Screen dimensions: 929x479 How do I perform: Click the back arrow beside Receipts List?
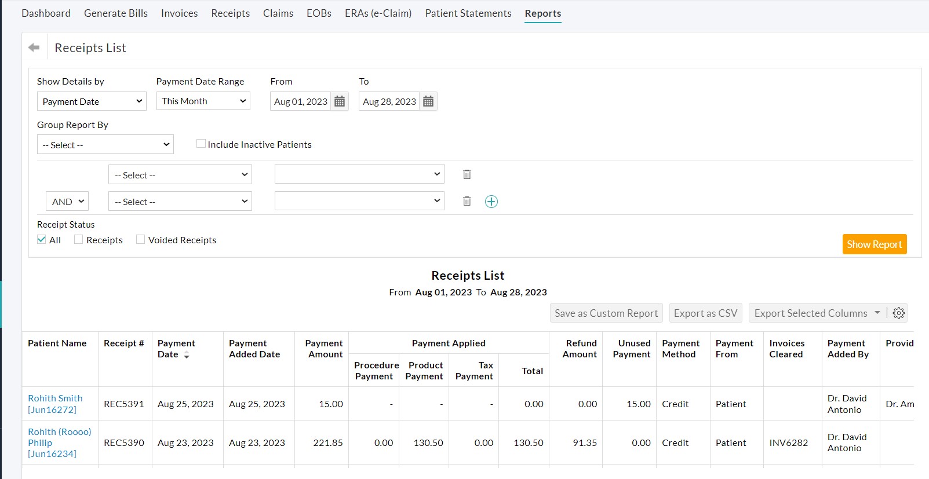[x=34, y=47]
